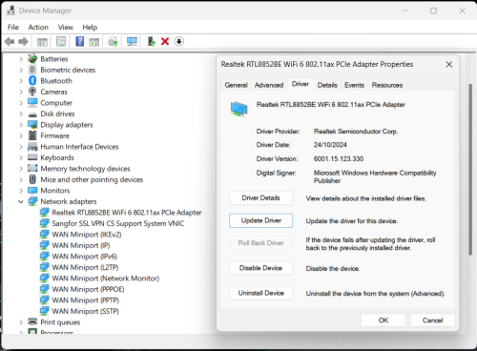Expand the Batteries node chevron
The image size is (477, 351).
point(21,59)
